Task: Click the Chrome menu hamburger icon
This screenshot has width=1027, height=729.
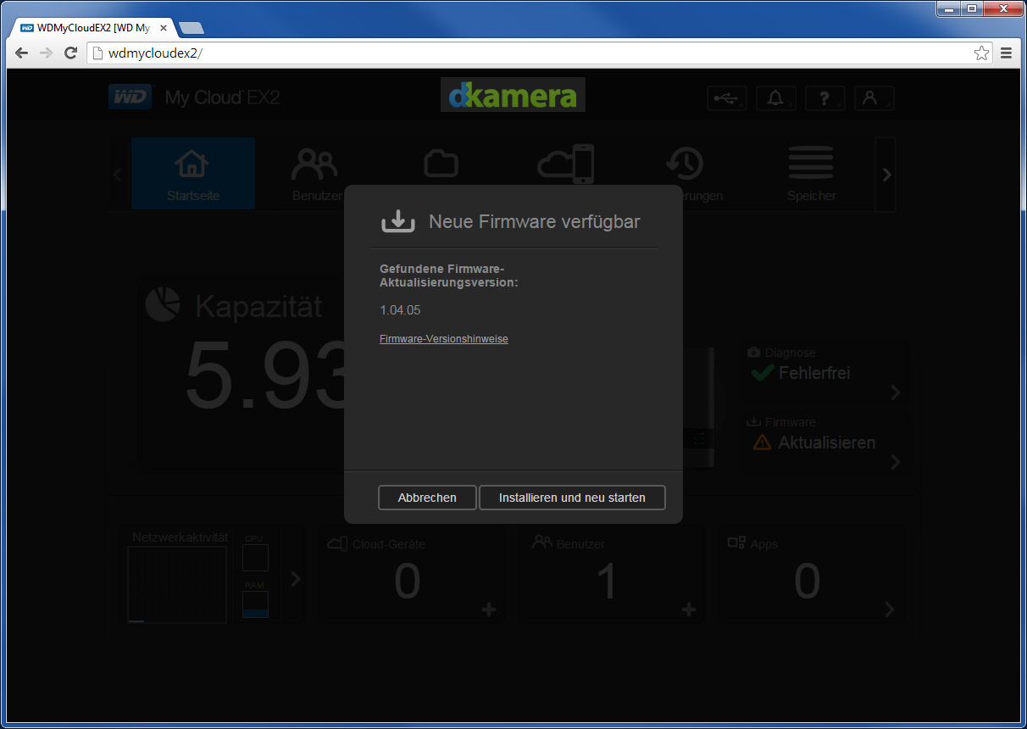Action: (1006, 53)
